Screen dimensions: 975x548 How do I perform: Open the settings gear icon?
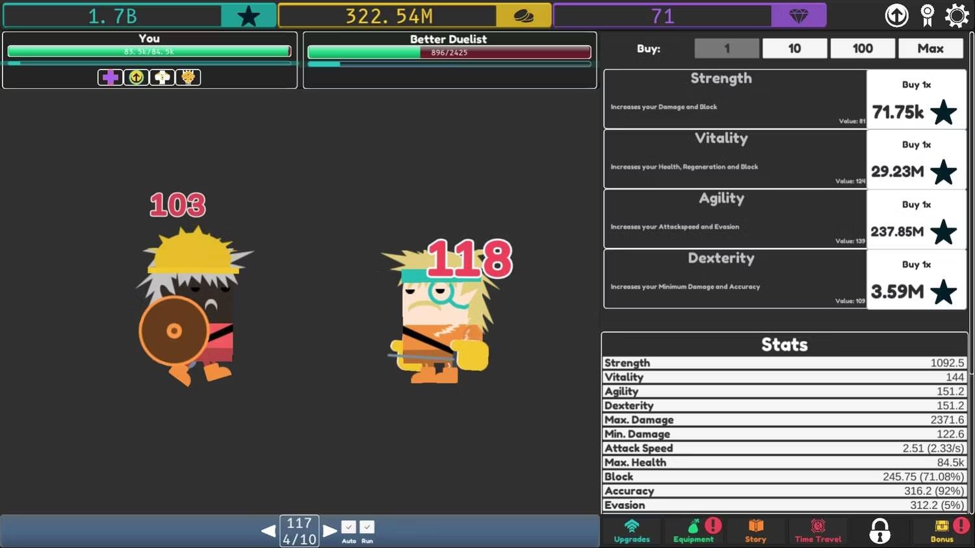pos(957,15)
